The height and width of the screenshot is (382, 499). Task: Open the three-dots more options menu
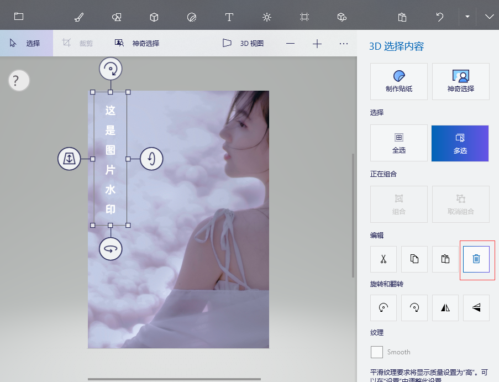click(x=344, y=44)
